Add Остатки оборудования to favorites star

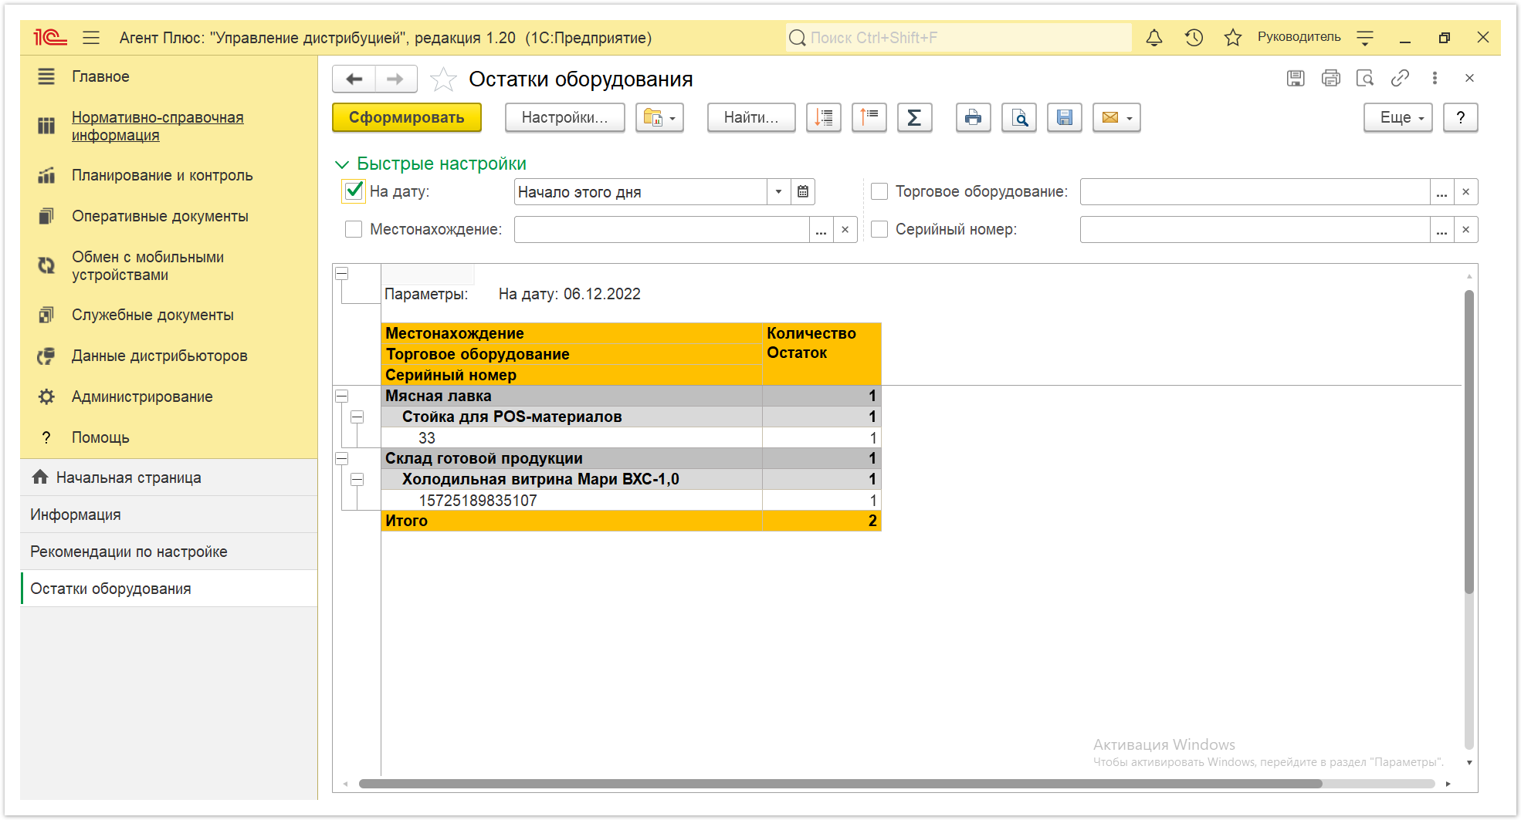click(x=442, y=79)
